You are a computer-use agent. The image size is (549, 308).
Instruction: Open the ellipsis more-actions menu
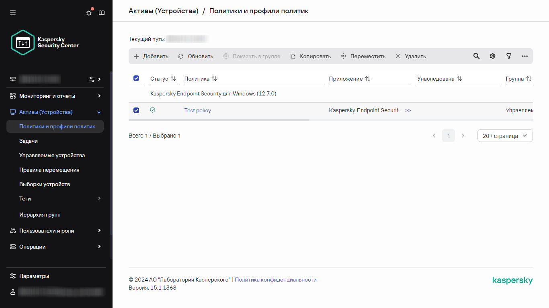click(524, 56)
